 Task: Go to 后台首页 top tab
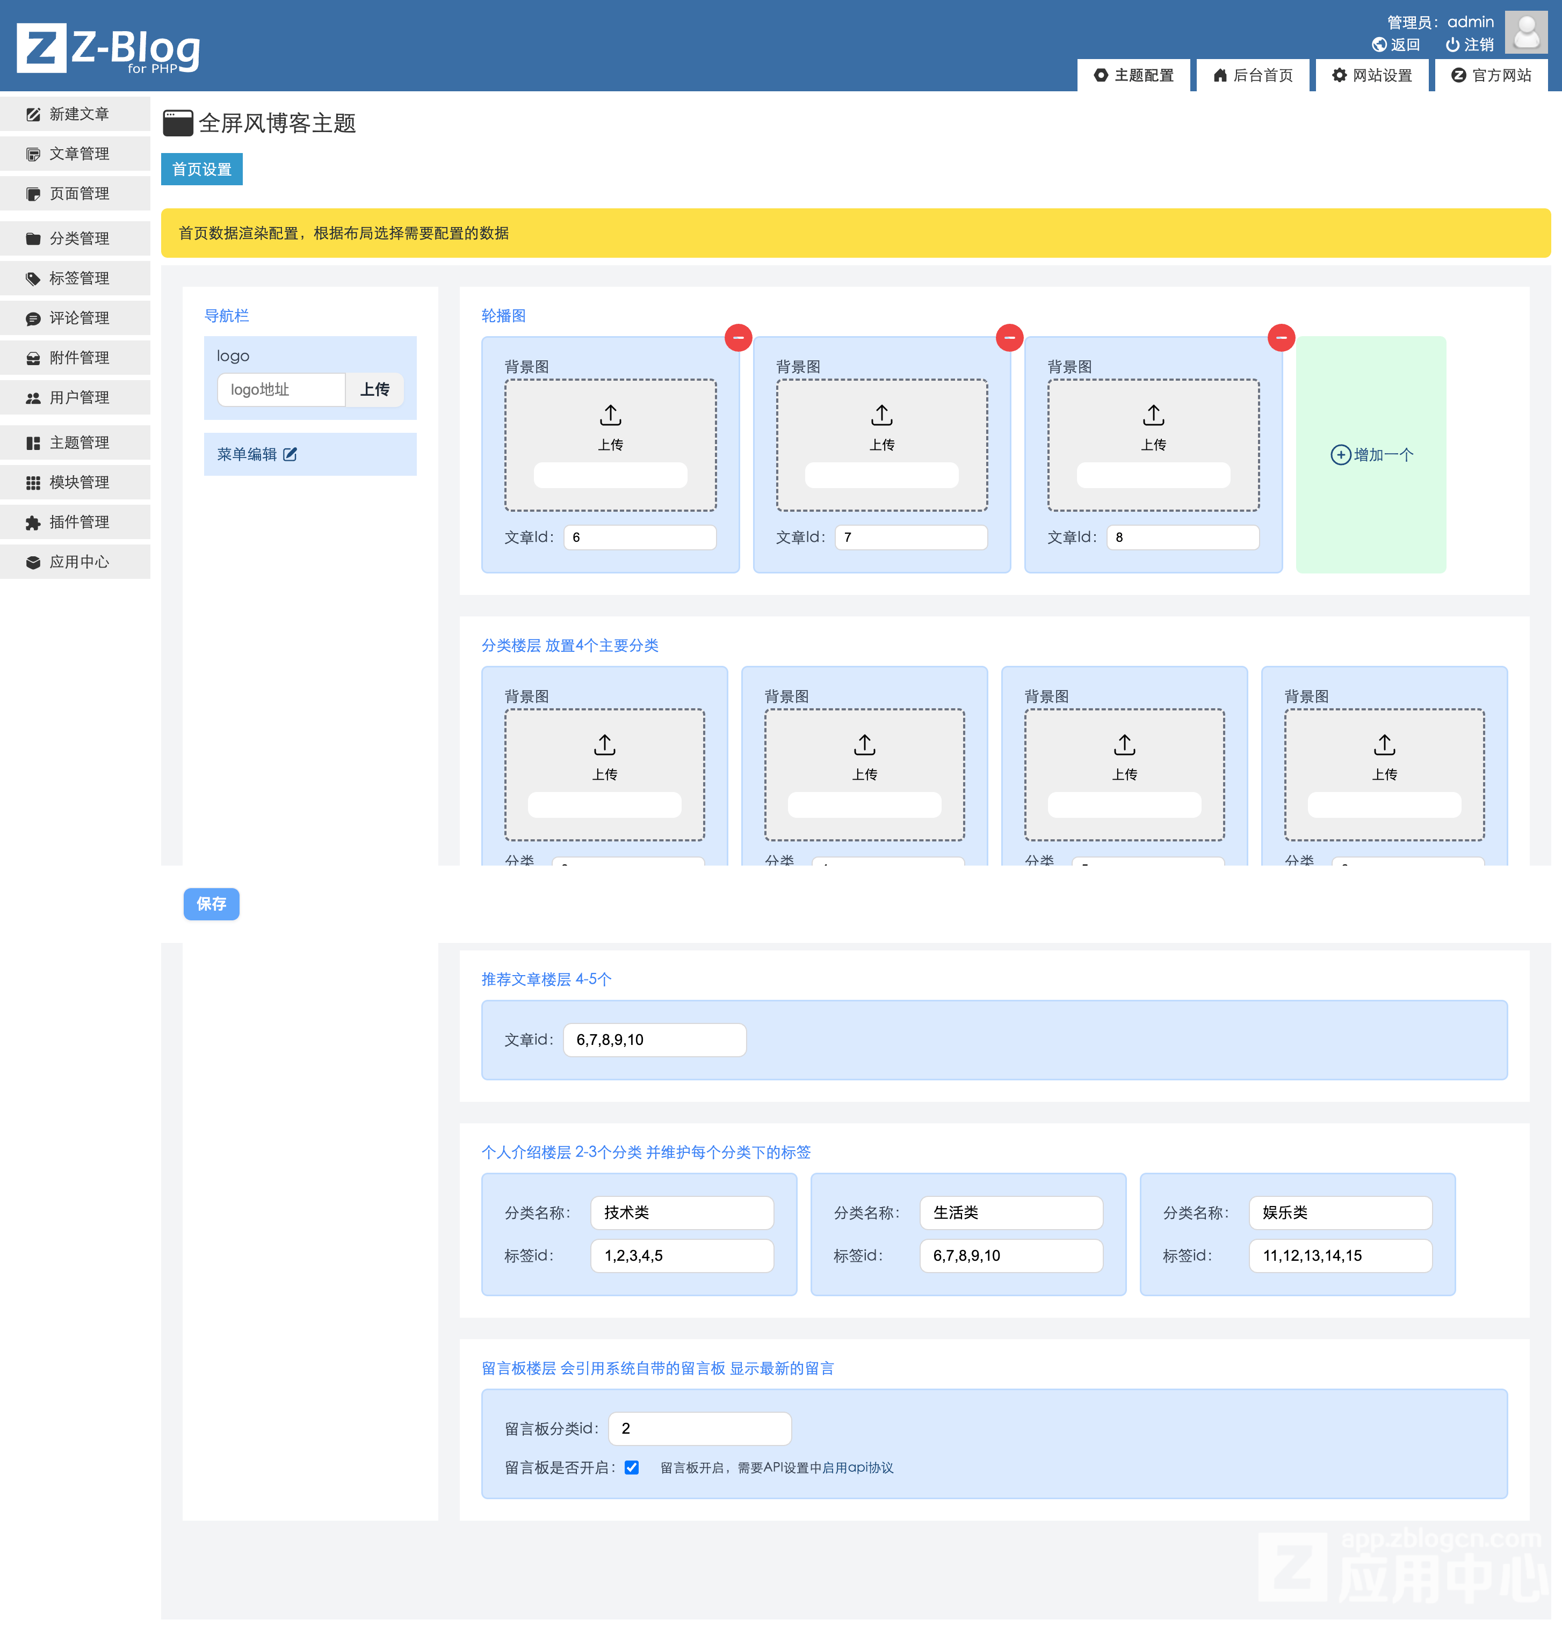[x=1253, y=76]
